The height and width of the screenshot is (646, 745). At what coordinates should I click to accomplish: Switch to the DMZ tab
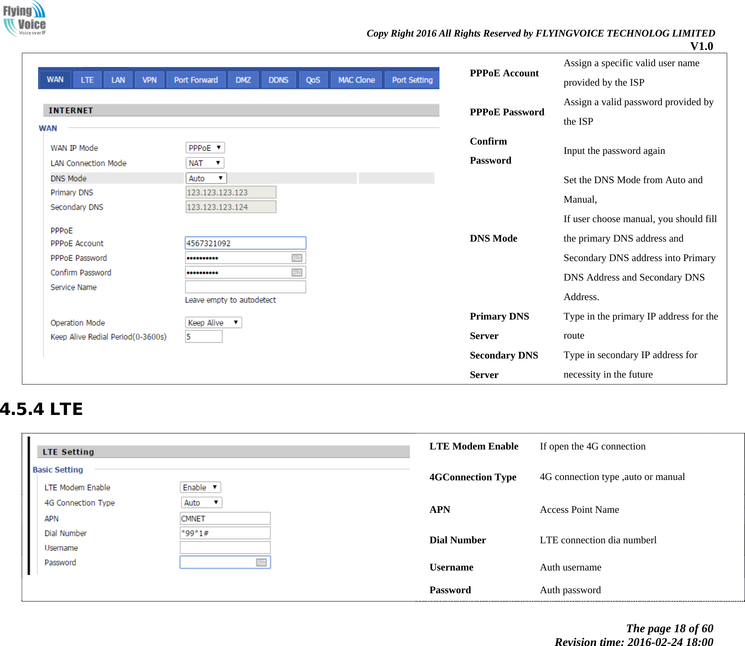coord(243,79)
